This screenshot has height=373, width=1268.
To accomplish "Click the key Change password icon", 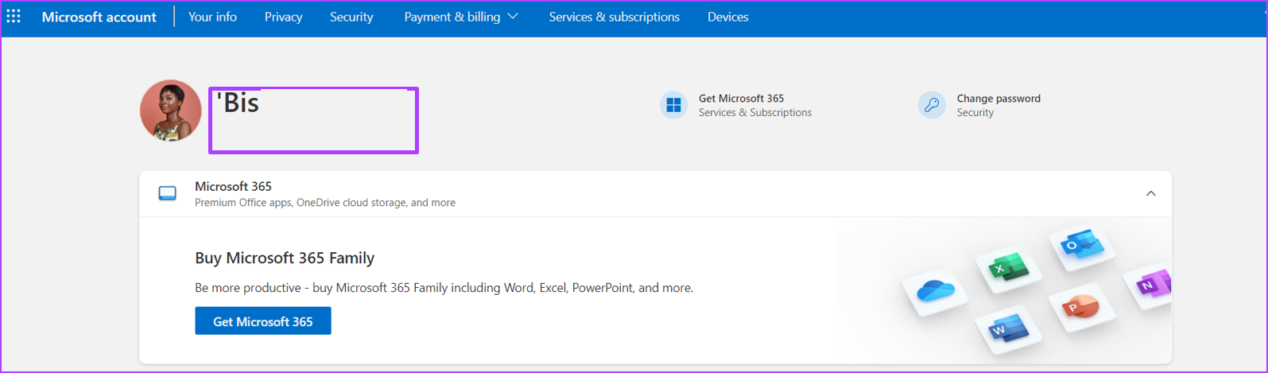I will pyautogui.click(x=932, y=105).
